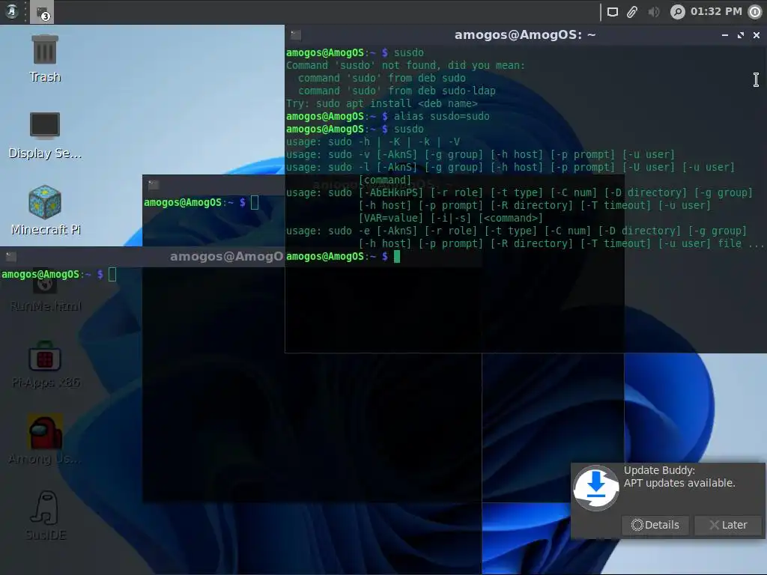
Task: Open Details in the Update Buddy notification
Action: pyautogui.click(x=655, y=525)
